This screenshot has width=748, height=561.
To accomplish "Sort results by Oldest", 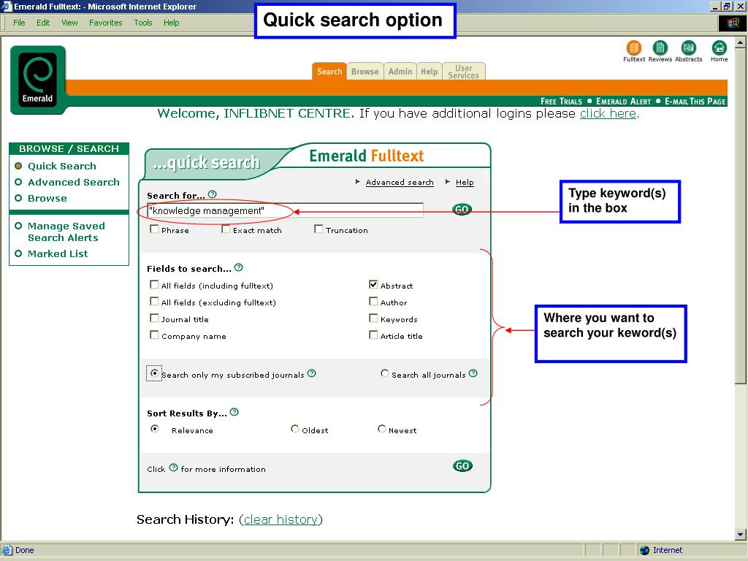I will click(x=295, y=429).
